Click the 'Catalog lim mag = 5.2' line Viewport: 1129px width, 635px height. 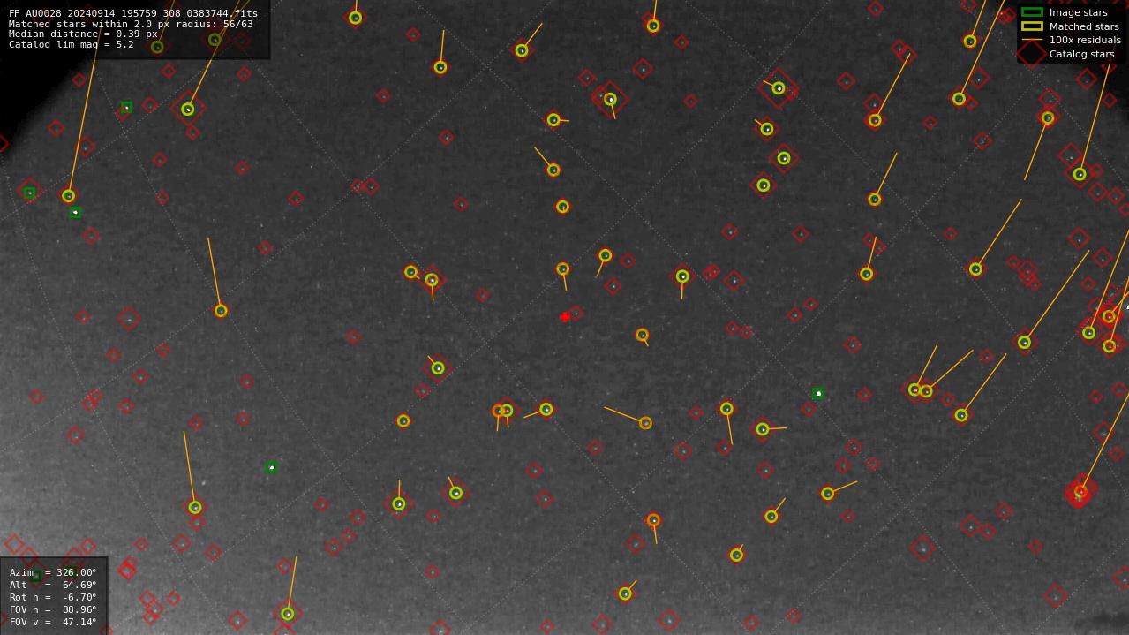pos(72,44)
